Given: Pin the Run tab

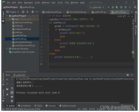Looking at the screenshot, I should 7,95.
